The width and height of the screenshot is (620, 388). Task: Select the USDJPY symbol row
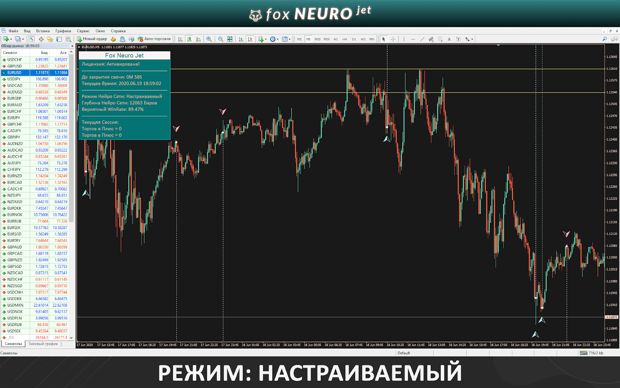35,79
